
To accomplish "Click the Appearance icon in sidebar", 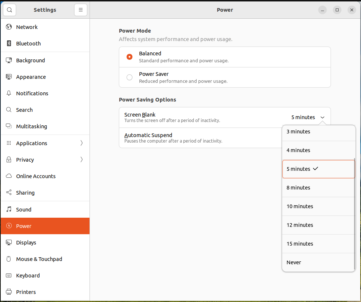I will click(9, 77).
